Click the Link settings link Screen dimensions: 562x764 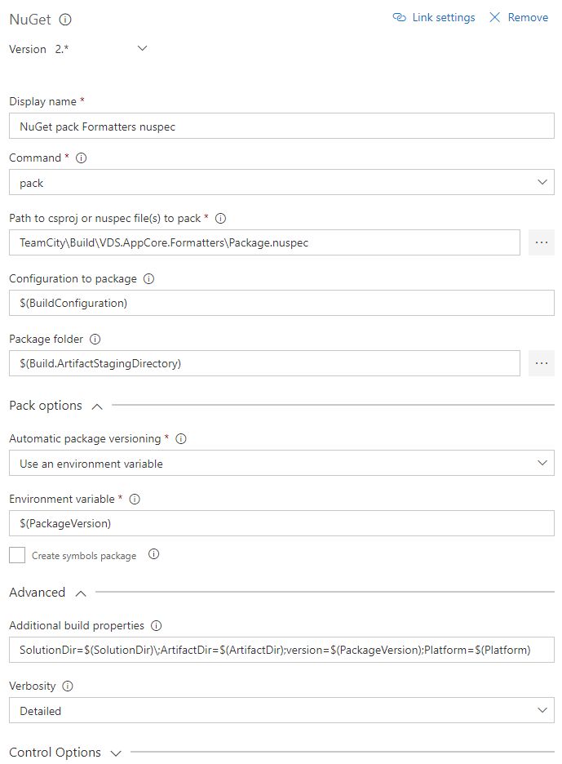click(434, 17)
